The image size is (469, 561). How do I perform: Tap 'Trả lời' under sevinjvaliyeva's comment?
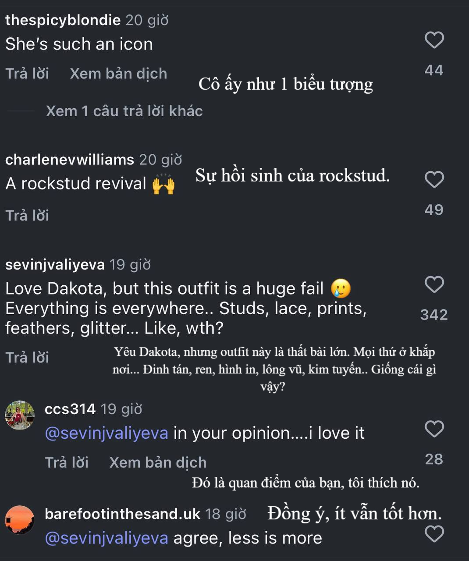click(27, 357)
